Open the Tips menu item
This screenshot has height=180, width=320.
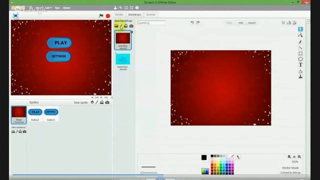[x=57, y=8]
